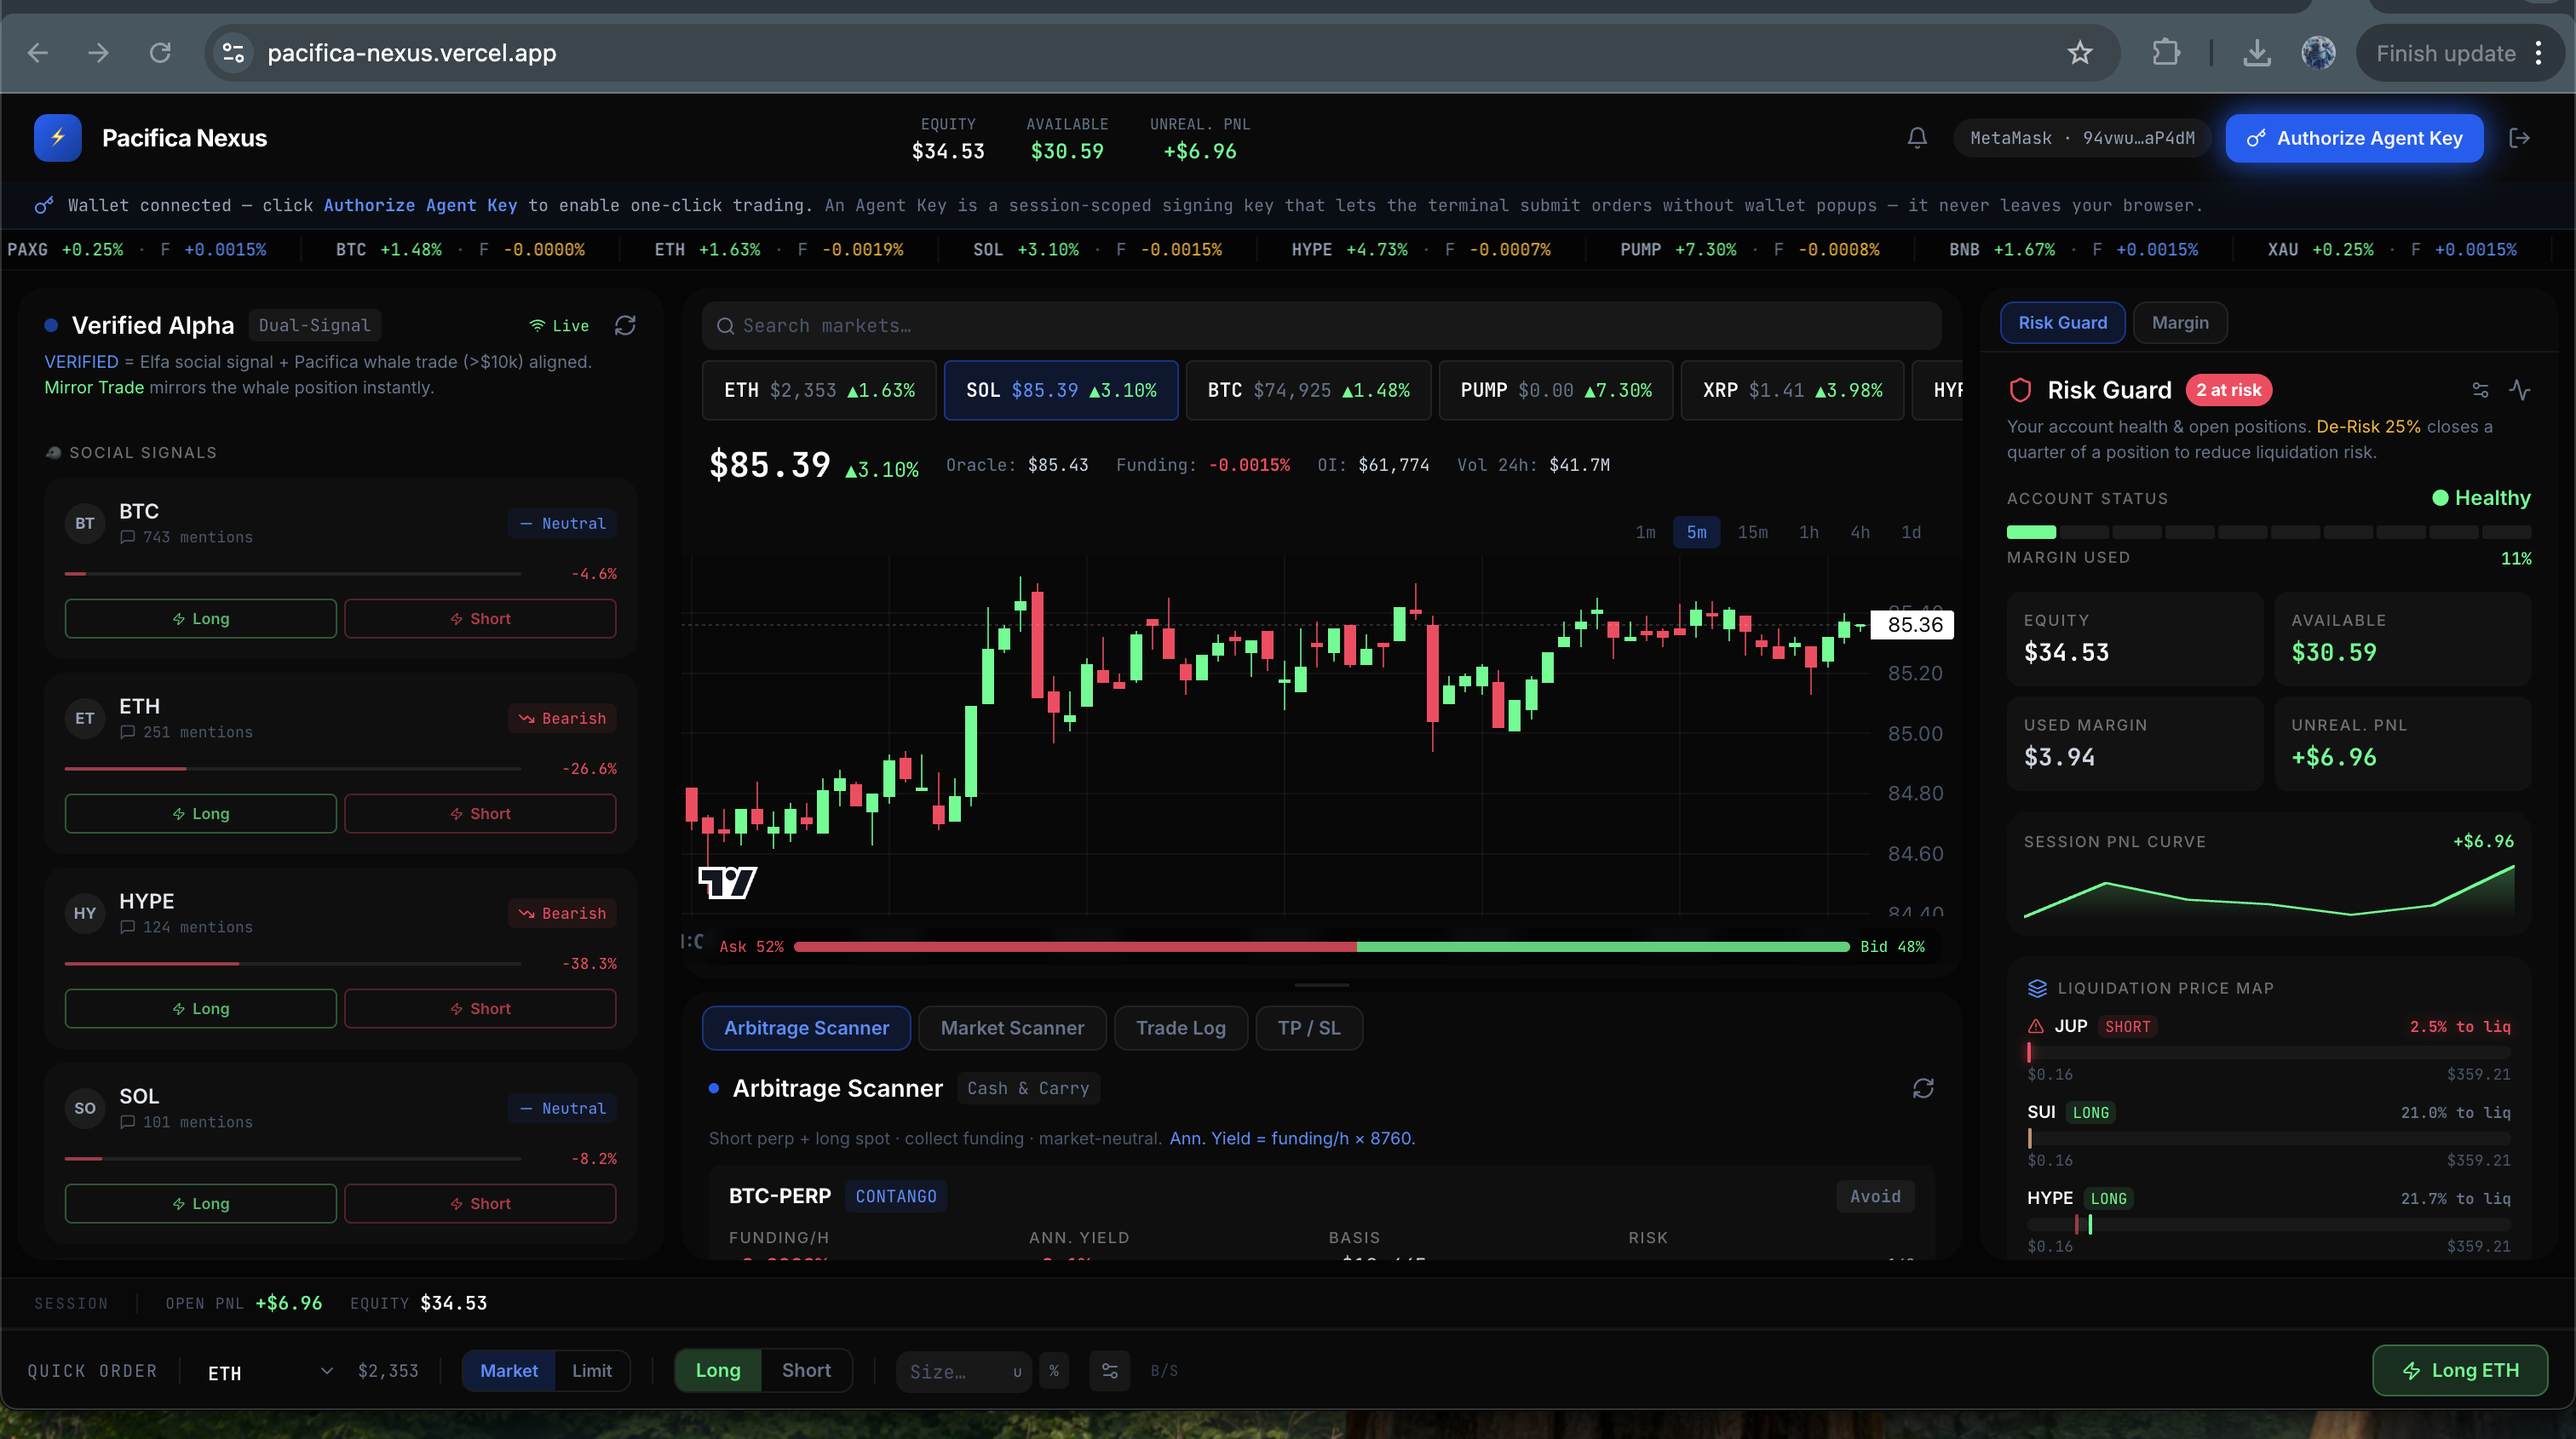Open the Trade Log tab

pos(1180,1029)
